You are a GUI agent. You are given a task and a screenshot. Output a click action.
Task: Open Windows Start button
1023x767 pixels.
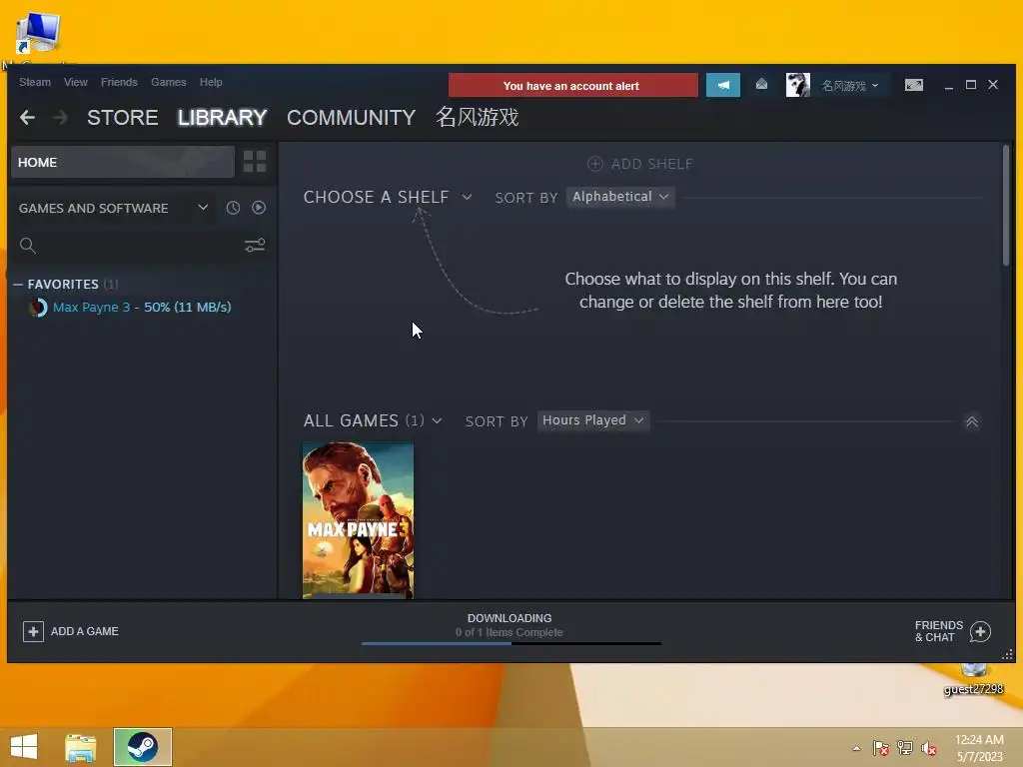coord(24,747)
